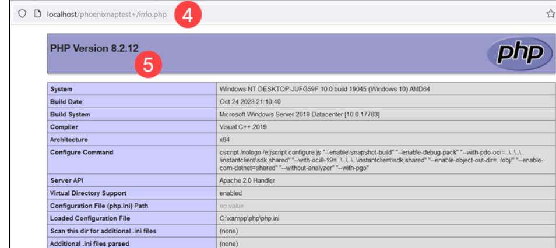
Task: Select the Microsoft Windows Server 2019 Datacenter value
Action: click(x=300, y=115)
